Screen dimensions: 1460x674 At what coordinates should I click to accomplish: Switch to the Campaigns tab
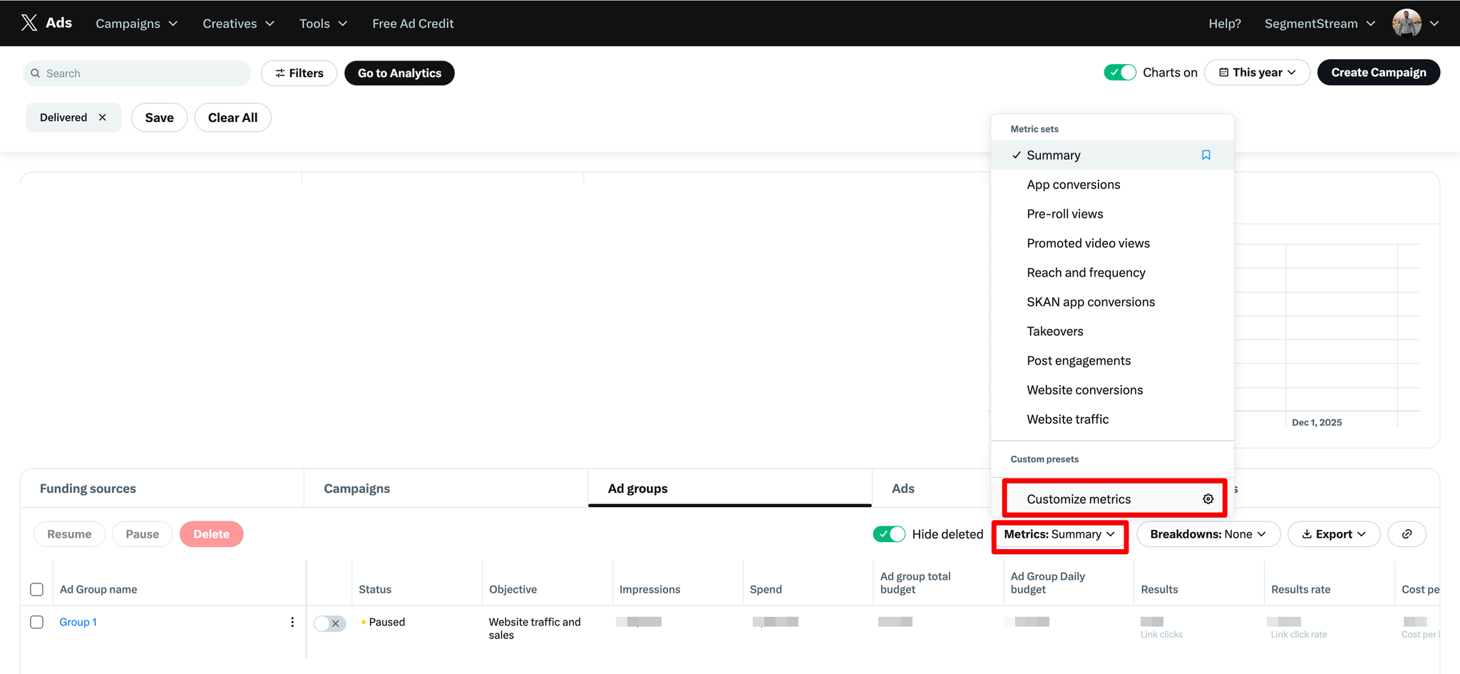click(357, 489)
